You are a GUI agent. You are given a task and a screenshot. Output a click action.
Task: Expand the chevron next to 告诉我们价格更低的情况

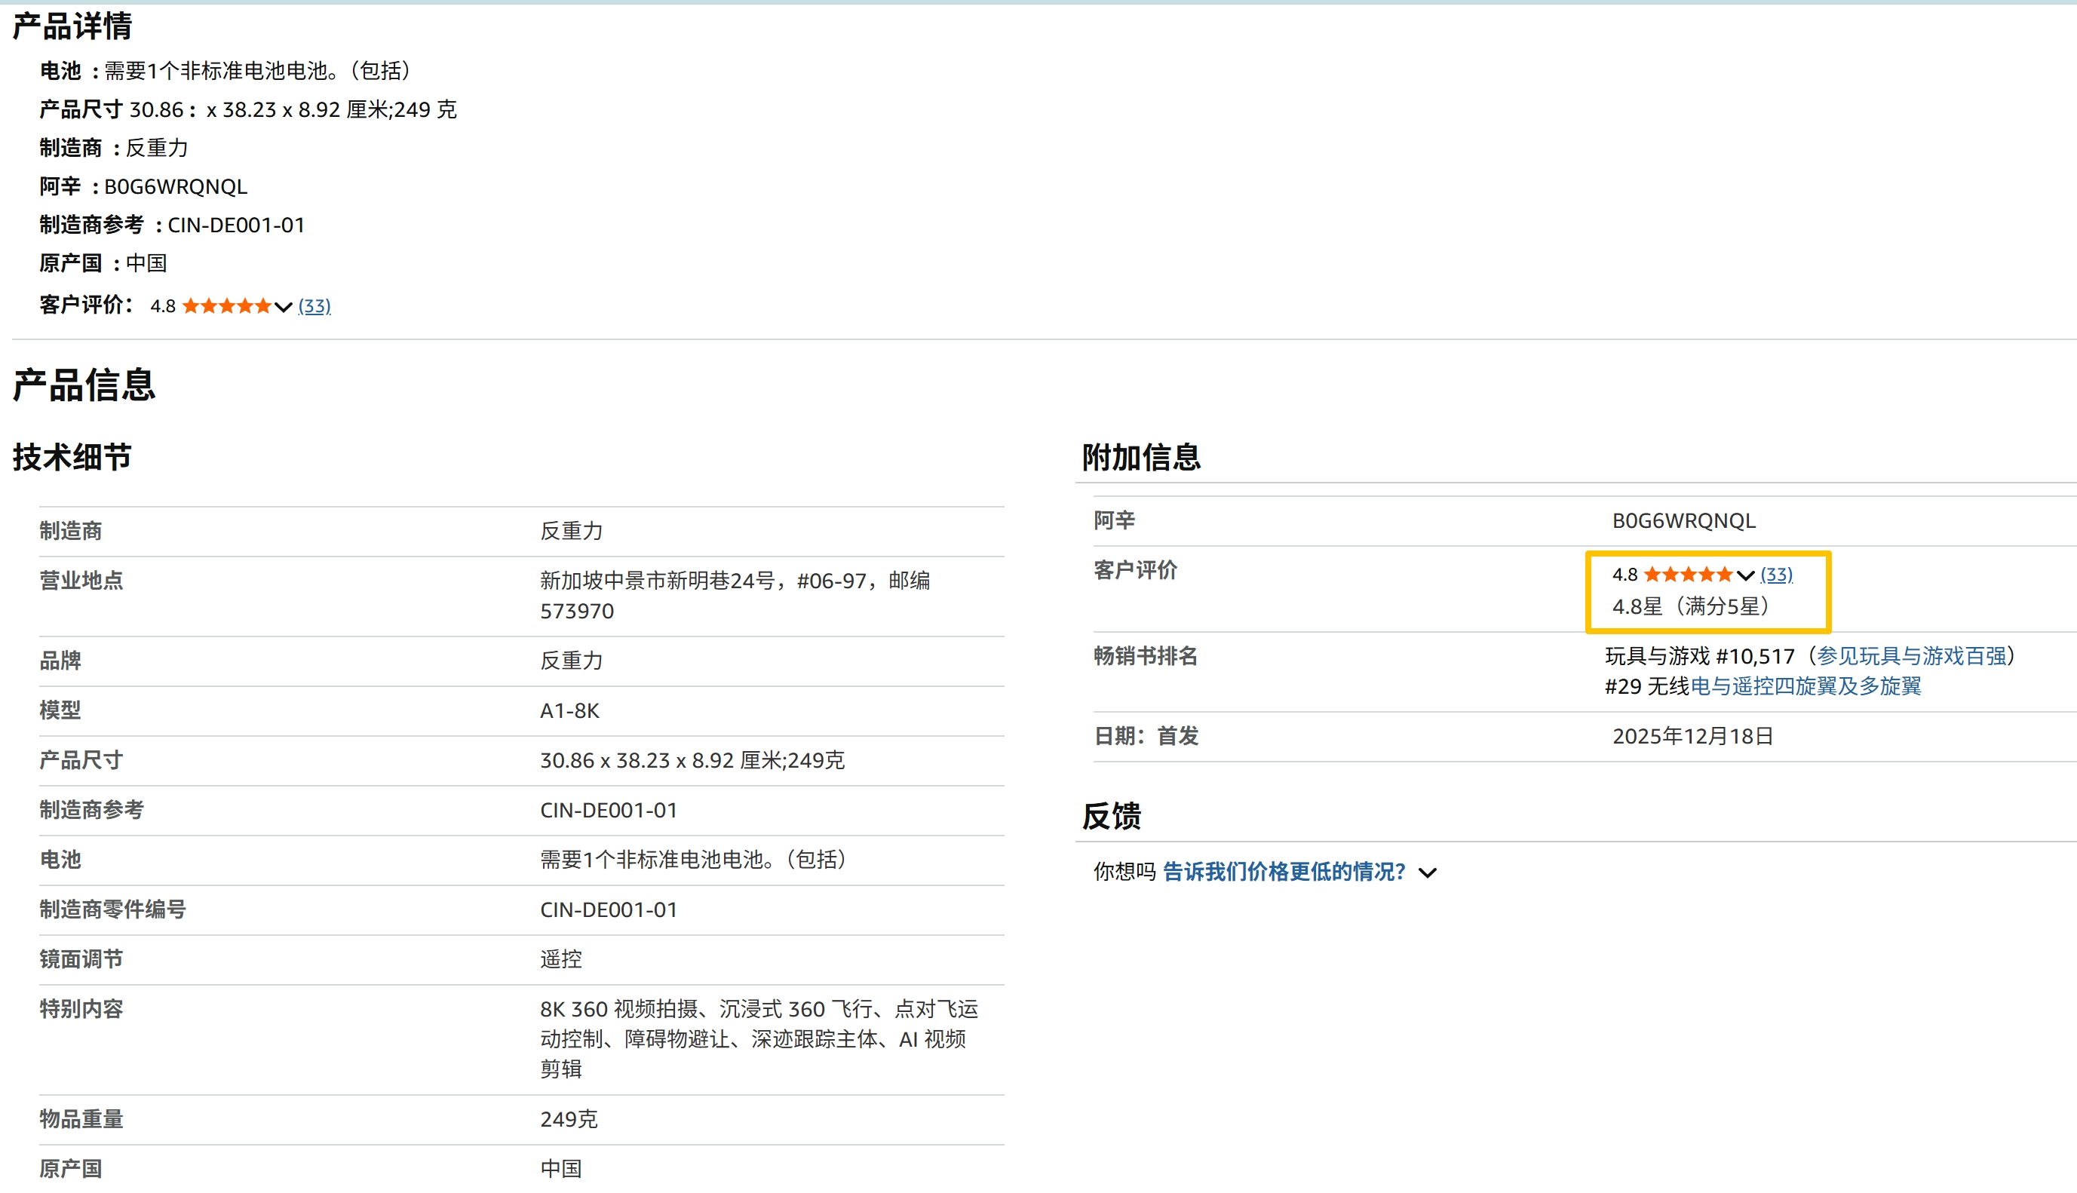pos(1428,873)
